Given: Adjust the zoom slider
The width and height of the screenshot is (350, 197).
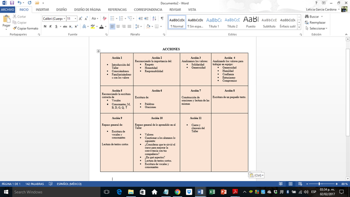Looking at the screenshot, I should (x=319, y=184).
